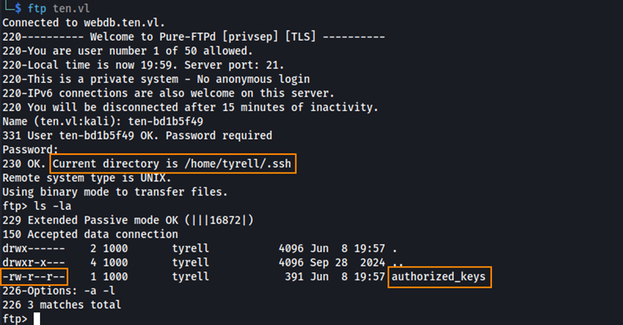623x325 pixels.
Task: Click the "226 3 matches total" line
Action: (x=62, y=304)
